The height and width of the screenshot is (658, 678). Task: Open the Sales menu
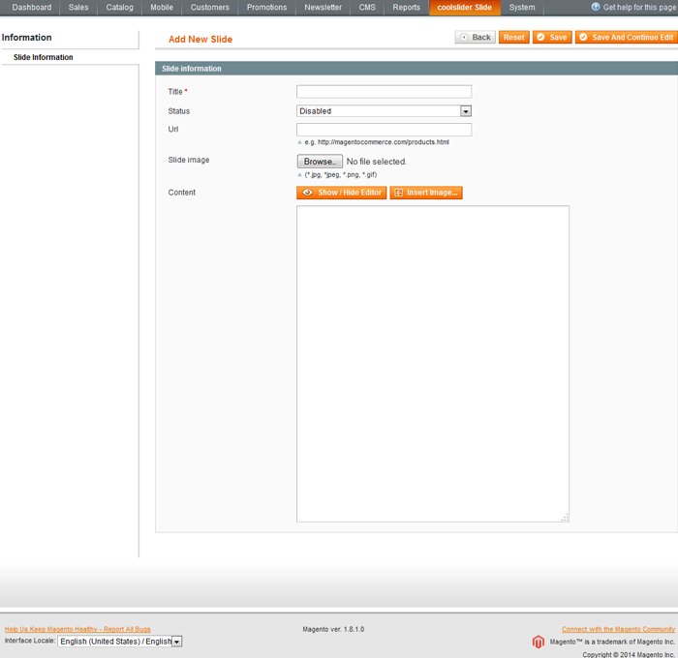point(78,8)
